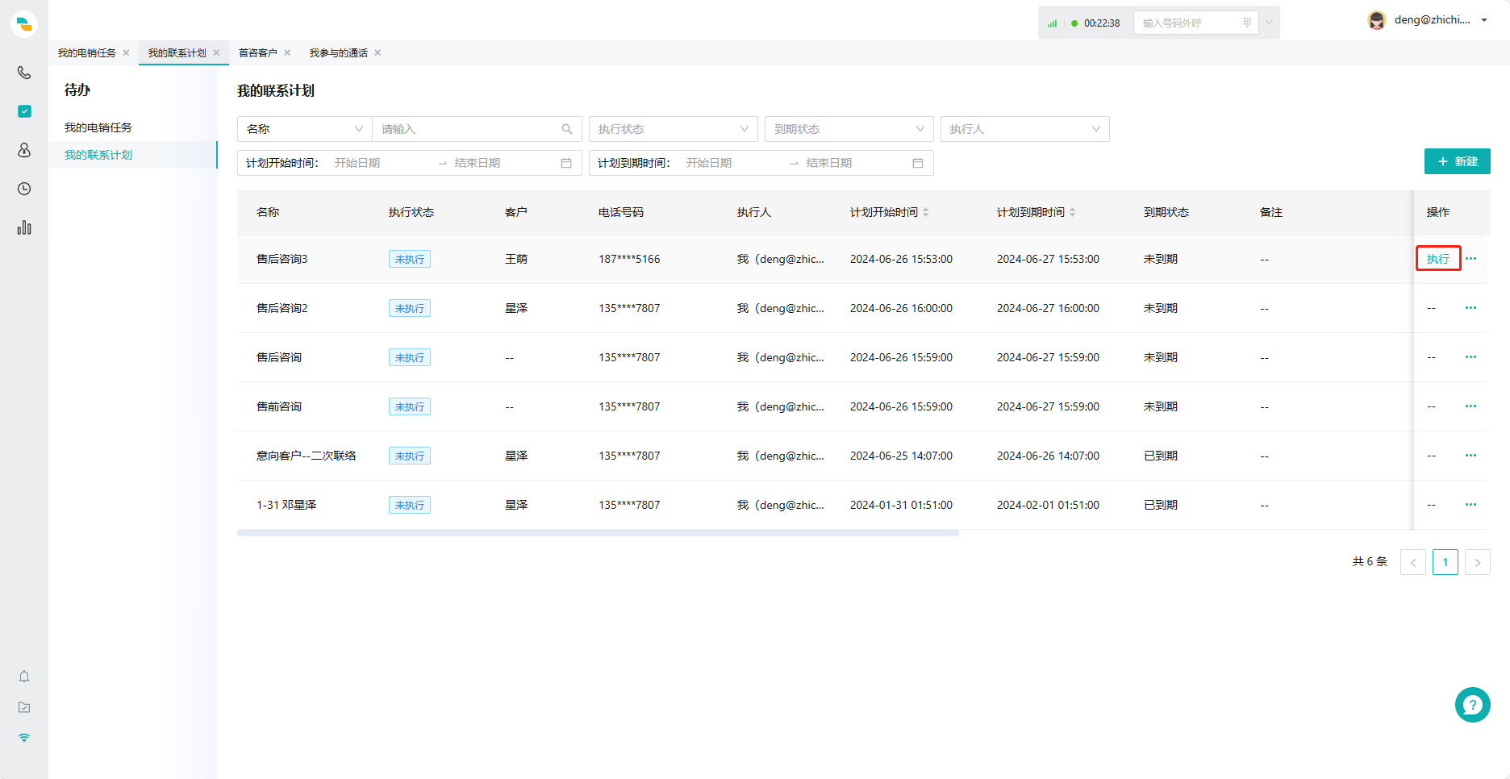Switch to 我参与的通话 tab
The width and height of the screenshot is (1510, 779).
(338, 53)
